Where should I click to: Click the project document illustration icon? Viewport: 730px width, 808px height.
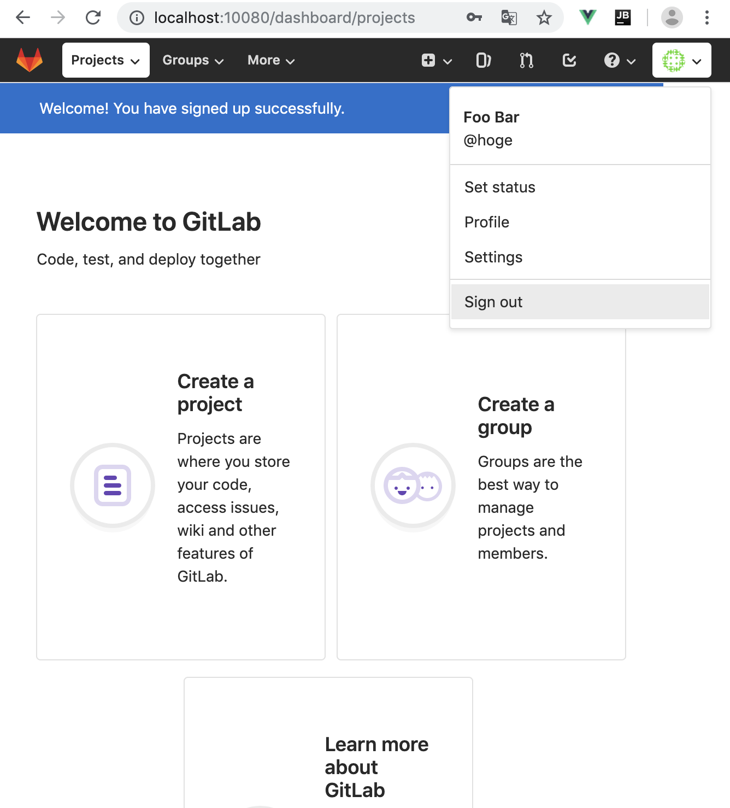(113, 485)
